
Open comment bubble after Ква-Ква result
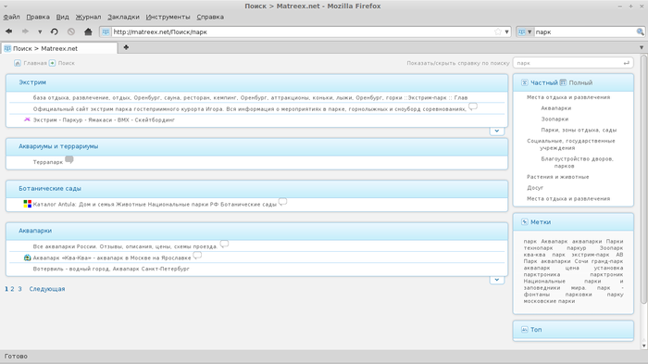pyautogui.click(x=197, y=256)
